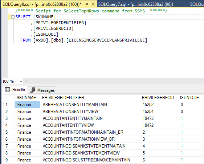204x164 pixels.
Task: Select the Results tab
Action: tap(15, 90)
